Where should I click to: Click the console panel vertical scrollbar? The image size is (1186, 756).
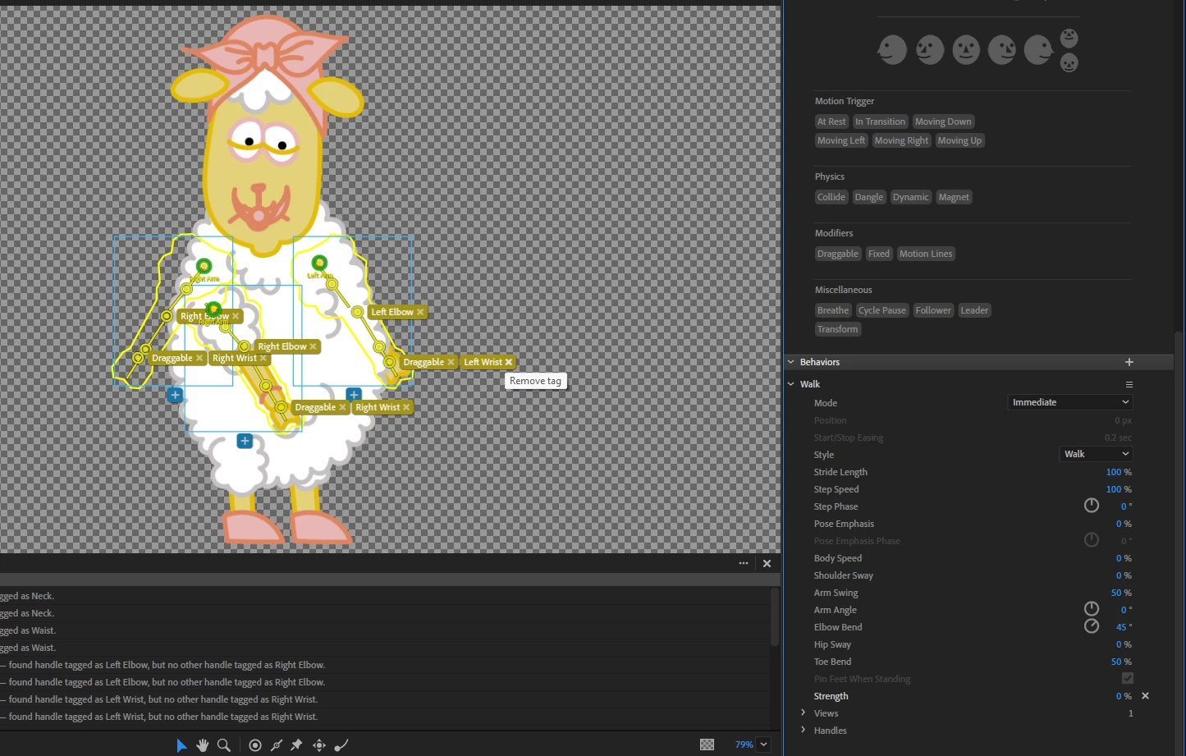click(x=775, y=616)
